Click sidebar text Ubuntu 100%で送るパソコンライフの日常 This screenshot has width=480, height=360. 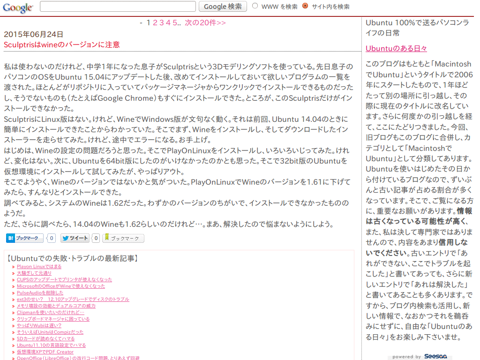tap(418, 28)
